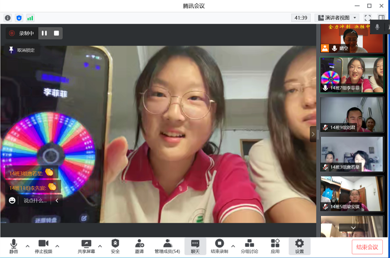The height and width of the screenshot is (258, 390).
Task: Maximize the 腾讯会议 window
Action: [369, 6]
